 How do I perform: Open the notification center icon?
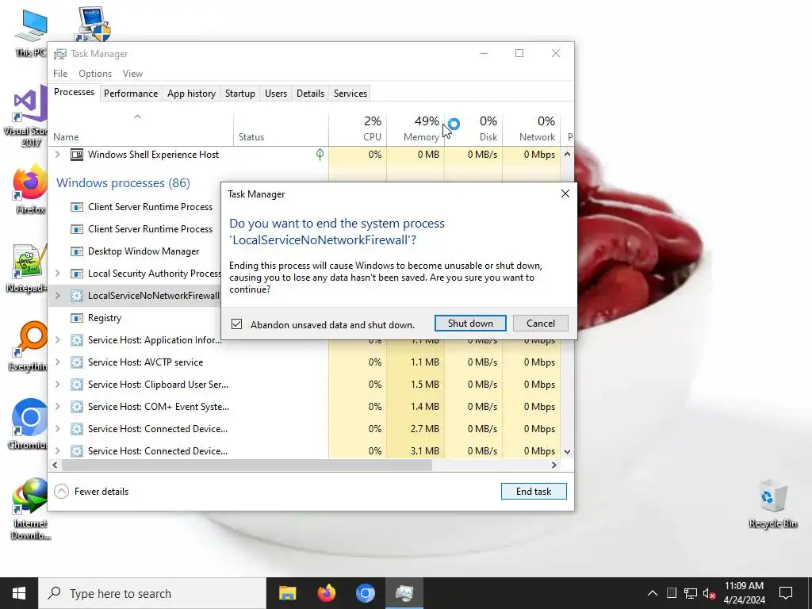click(786, 593)
